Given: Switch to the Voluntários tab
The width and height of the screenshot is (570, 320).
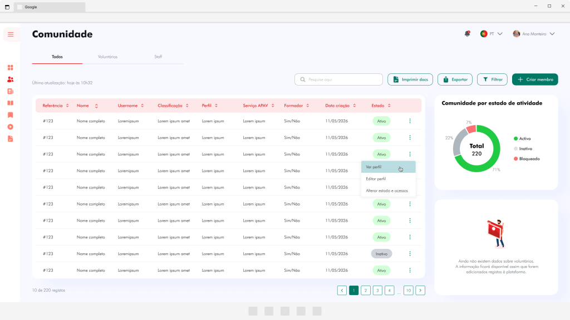Looking at the screenshot, I should click(107, 57).
